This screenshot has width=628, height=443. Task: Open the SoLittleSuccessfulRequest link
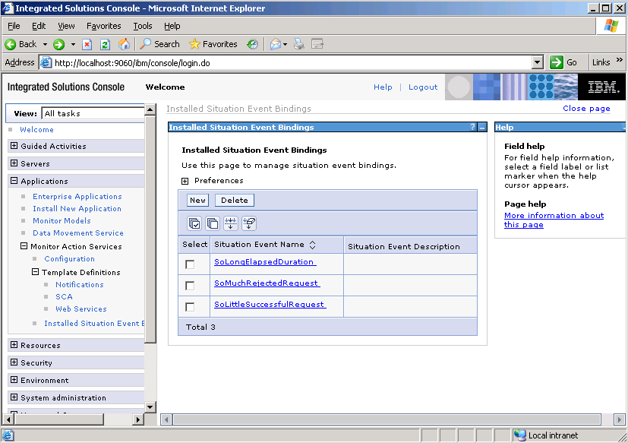[270, 304]
